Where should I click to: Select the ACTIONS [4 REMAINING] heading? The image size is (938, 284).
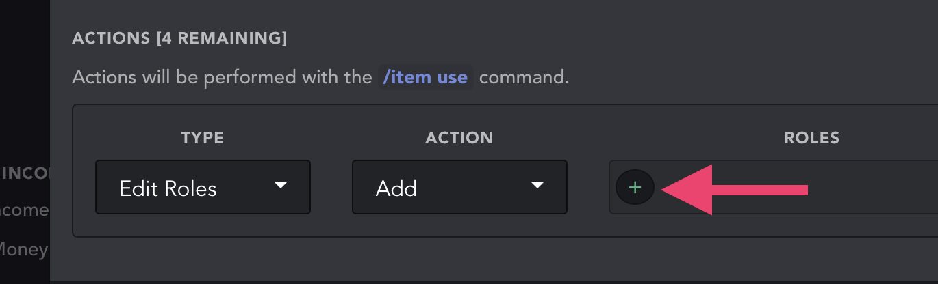[179, 38]
